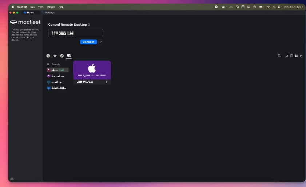This screenshot has width=306, height=187.
Task: Switch to the Settings tab
Action: [x=49, y=12]
